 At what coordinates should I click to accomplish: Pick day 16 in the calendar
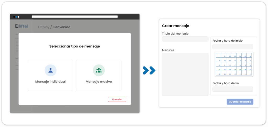coord(229,64)
